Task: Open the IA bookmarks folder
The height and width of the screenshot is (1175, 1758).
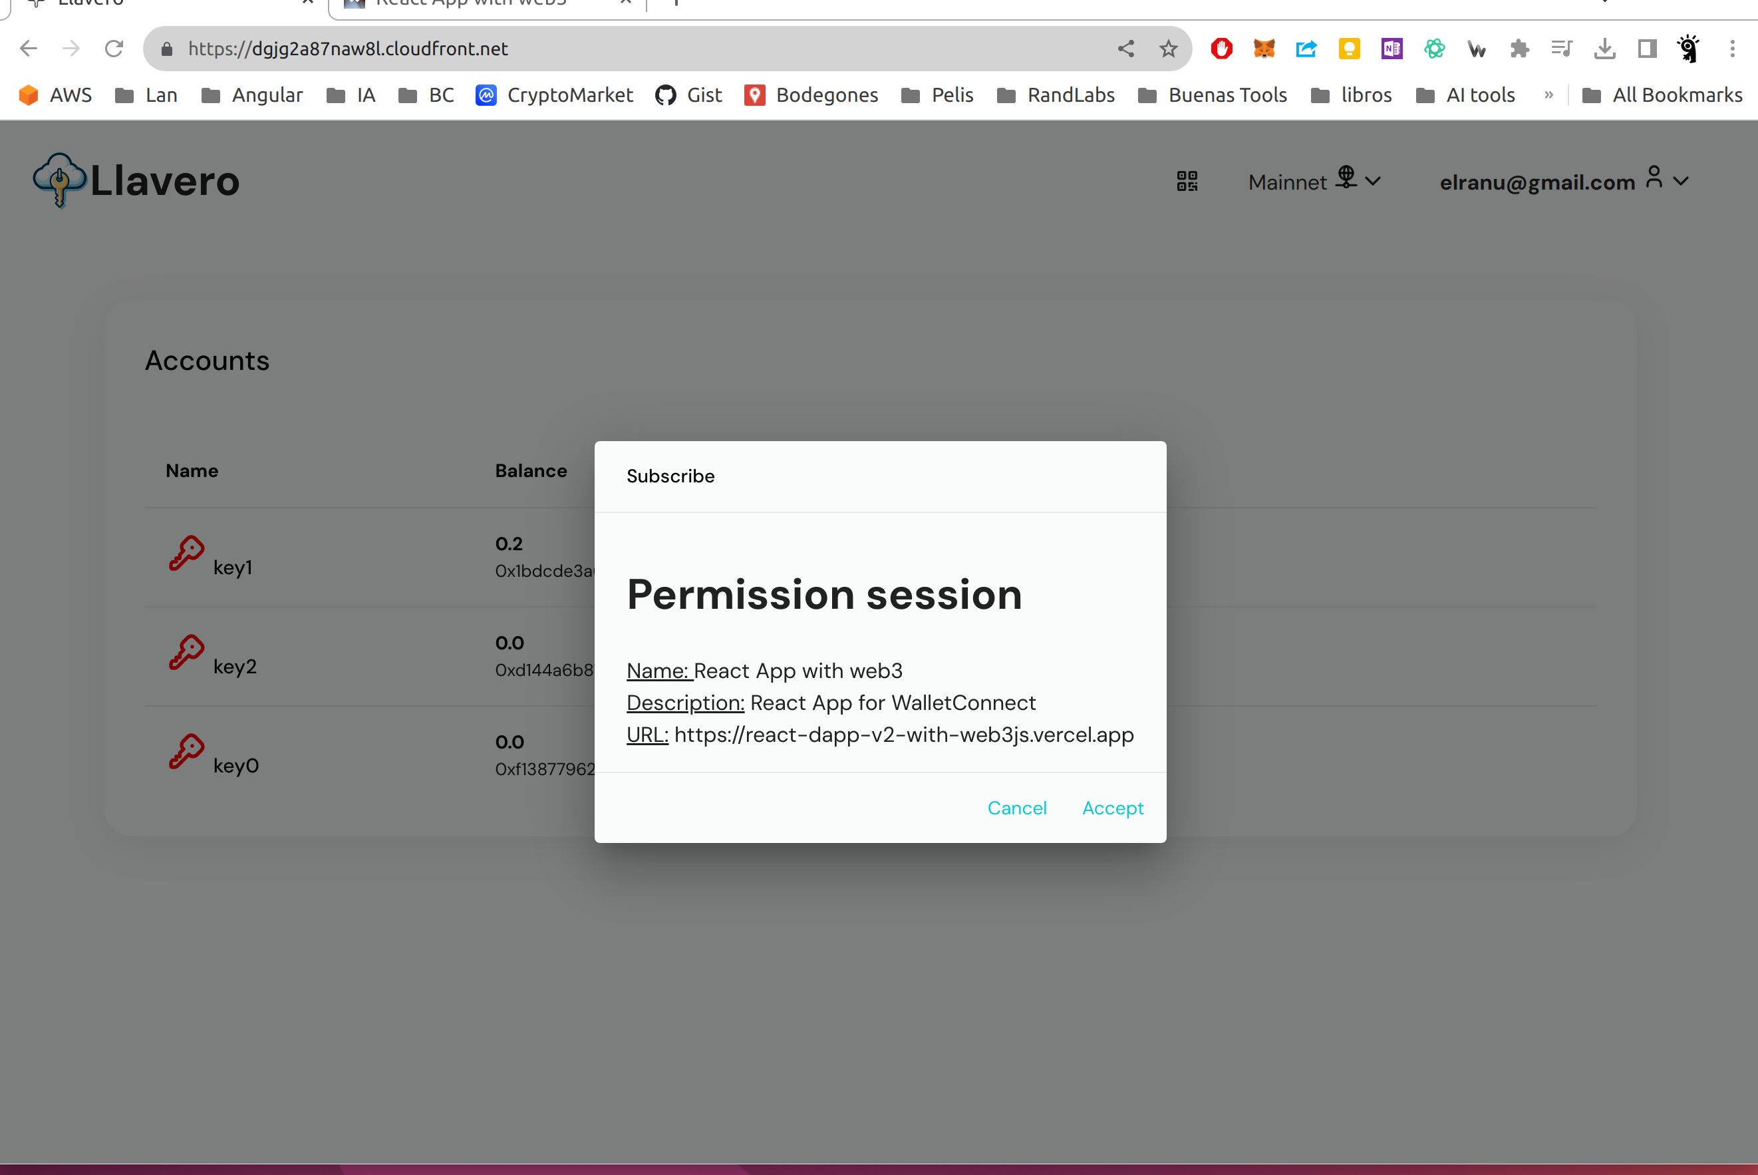Action: click(x=351, y=95)
